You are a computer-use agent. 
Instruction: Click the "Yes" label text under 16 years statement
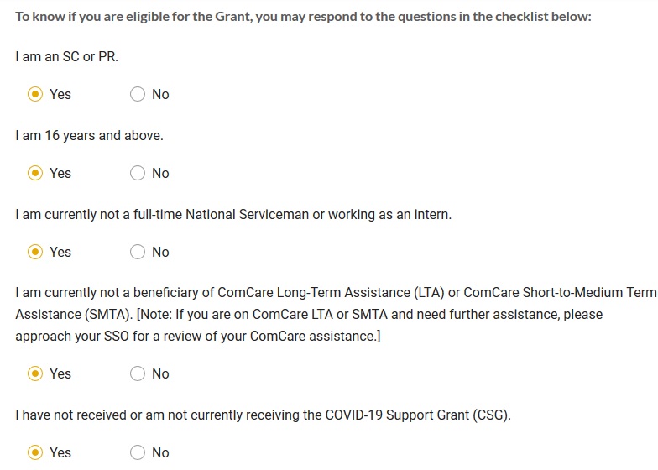pos(60,173)
